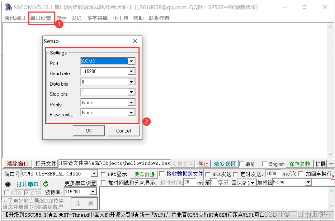Open the 显示 menu
335x221 pixels.
pos(61,18)
